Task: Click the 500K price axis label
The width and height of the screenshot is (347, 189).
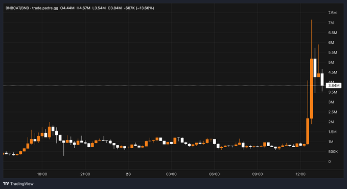Action: (333, 152)
